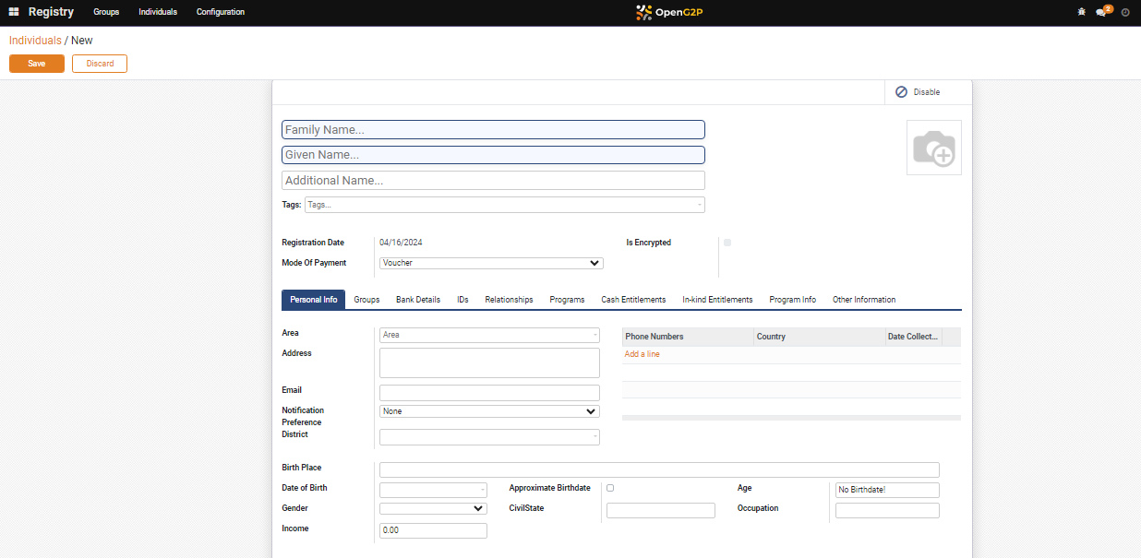Viewport: 1141px width, 558px height.
Task: Click the Family Name input field
Action: click(493, 130)
